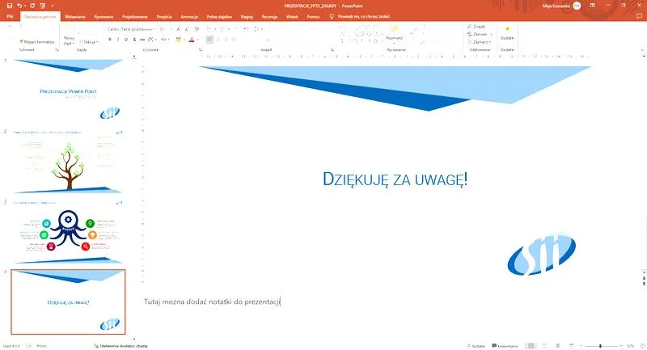Open the Character Spacing AV dropdown
Image resolution: width=647 pixels, height=350 pixels.
point(152,40)
